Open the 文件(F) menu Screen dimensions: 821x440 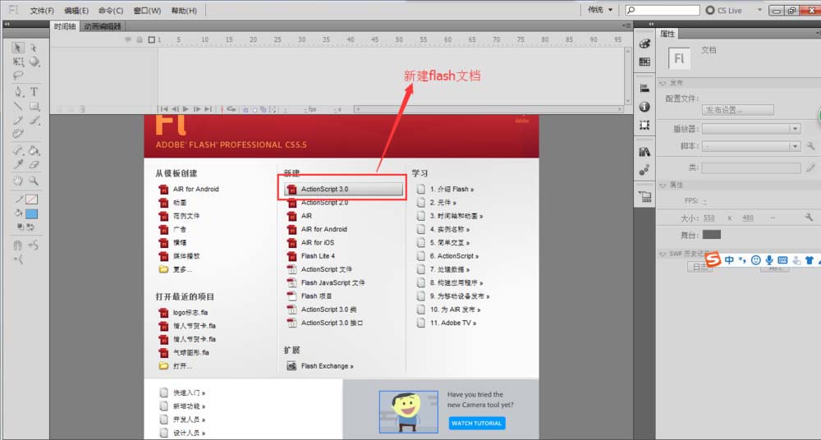(42, 11)
